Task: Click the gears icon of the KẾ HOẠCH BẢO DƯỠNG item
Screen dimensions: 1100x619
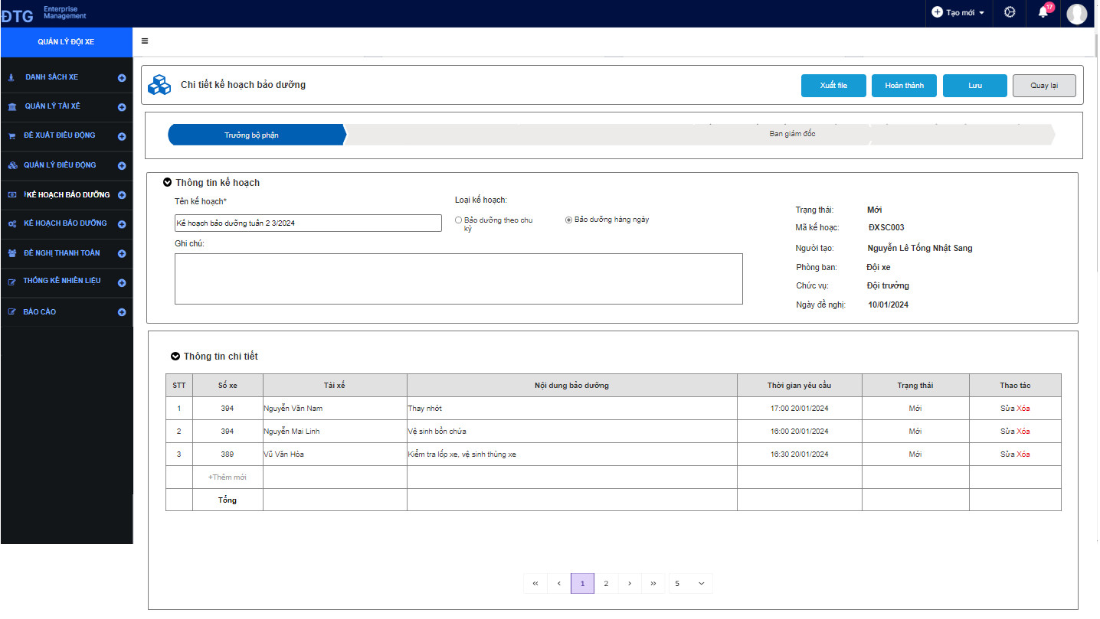Action: (x=12, y=223)
